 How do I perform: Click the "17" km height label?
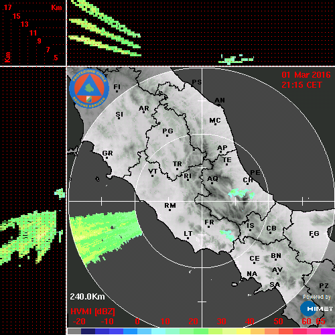tap(7, 7)
